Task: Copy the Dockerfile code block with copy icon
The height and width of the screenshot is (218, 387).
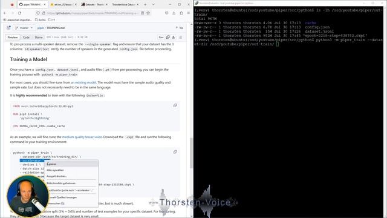Action: coord(175,105)
